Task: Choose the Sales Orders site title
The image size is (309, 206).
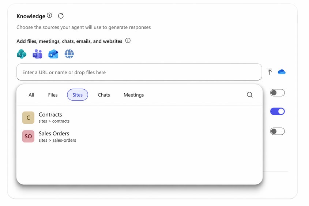Action: tap(54, 134)
